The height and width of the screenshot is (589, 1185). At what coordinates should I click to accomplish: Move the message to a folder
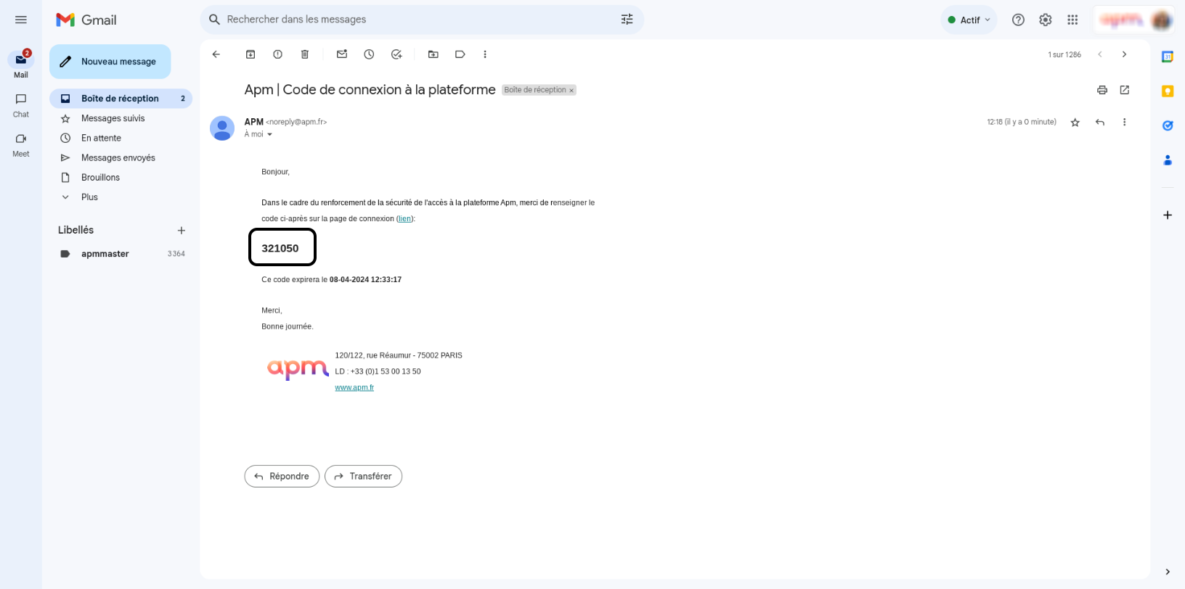pos(433,54)
